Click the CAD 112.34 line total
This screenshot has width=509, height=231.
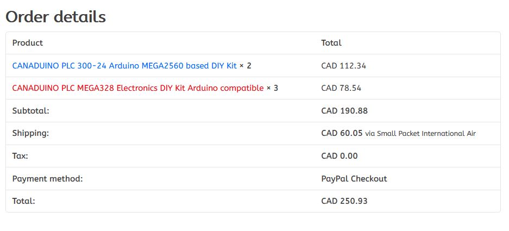(x=343, y=66)
